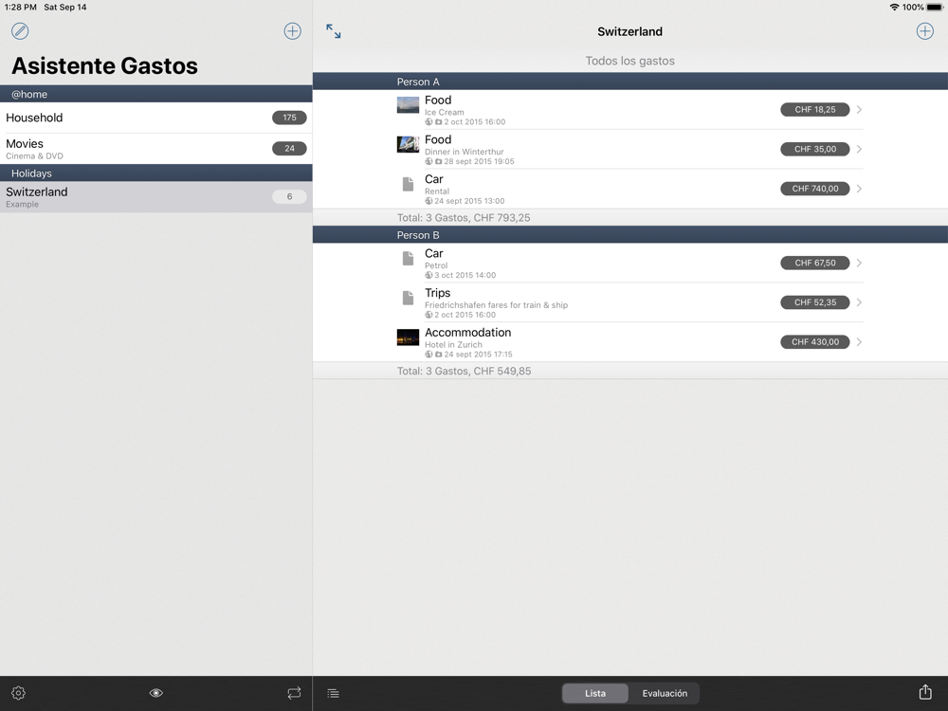The width and height of the screenshot is (948, 711).
Task: Tap the CHF 67,50 amount badge
Action: point(815,263)
